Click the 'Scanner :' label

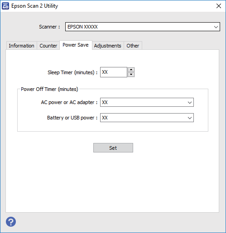coord(49,27)
